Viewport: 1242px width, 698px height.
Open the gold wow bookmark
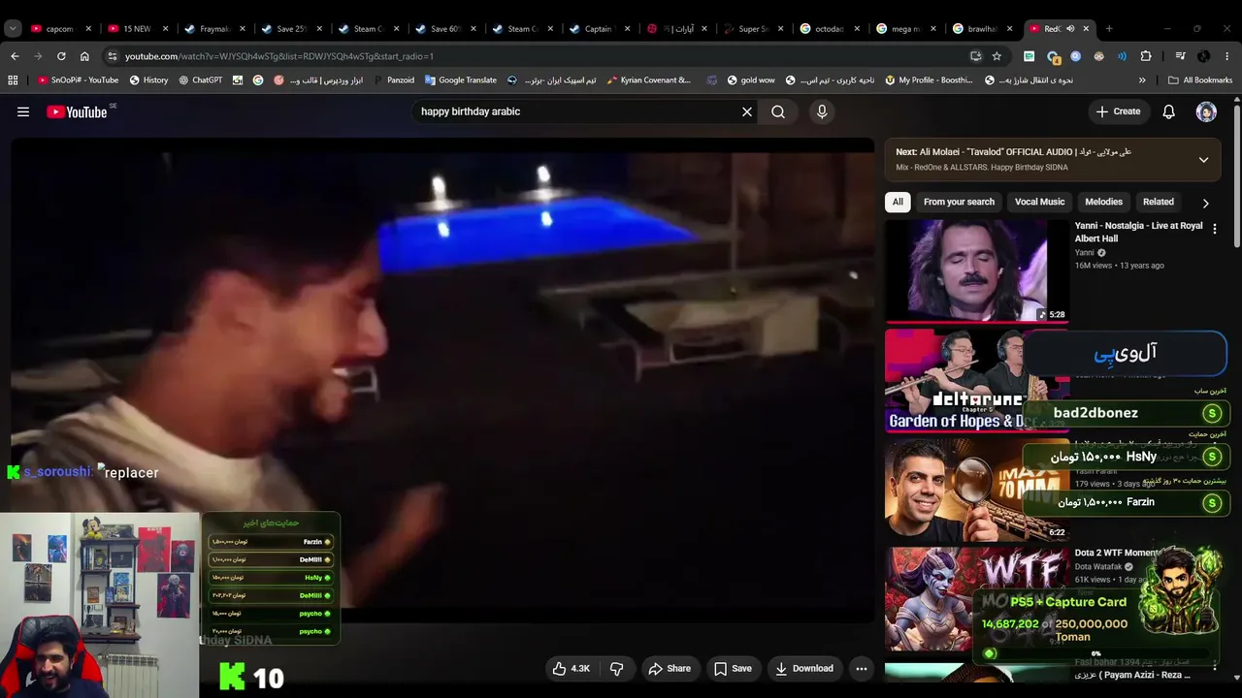[751, 80]
